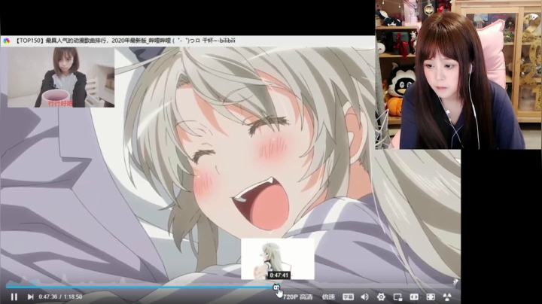Viewport: 542px width, 304px height.
Task: Open the 倍速 playback speed menu
Action: [328, 296]
